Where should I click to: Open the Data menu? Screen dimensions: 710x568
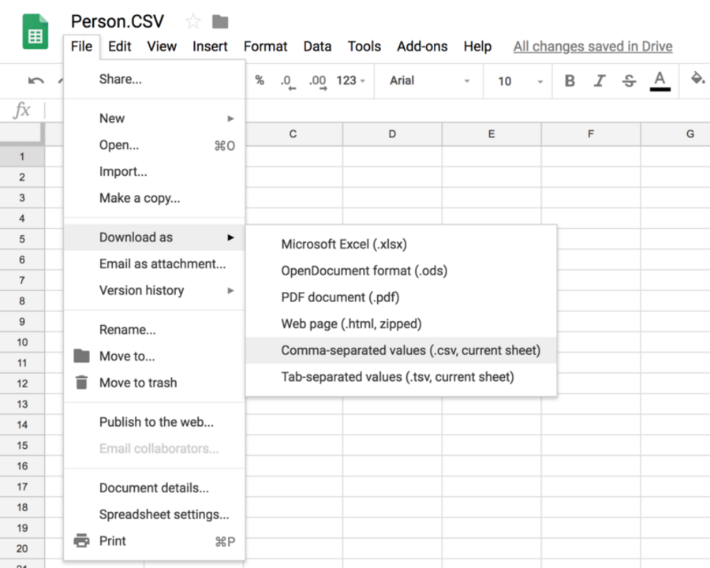pyautogui.click(x=317, y=47)
